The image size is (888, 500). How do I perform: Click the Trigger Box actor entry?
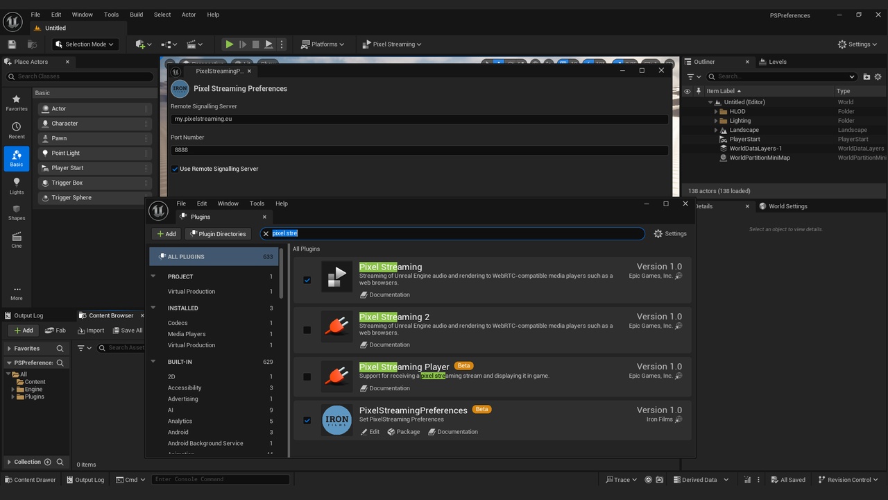pyautogui.click(x=94, y=183)
